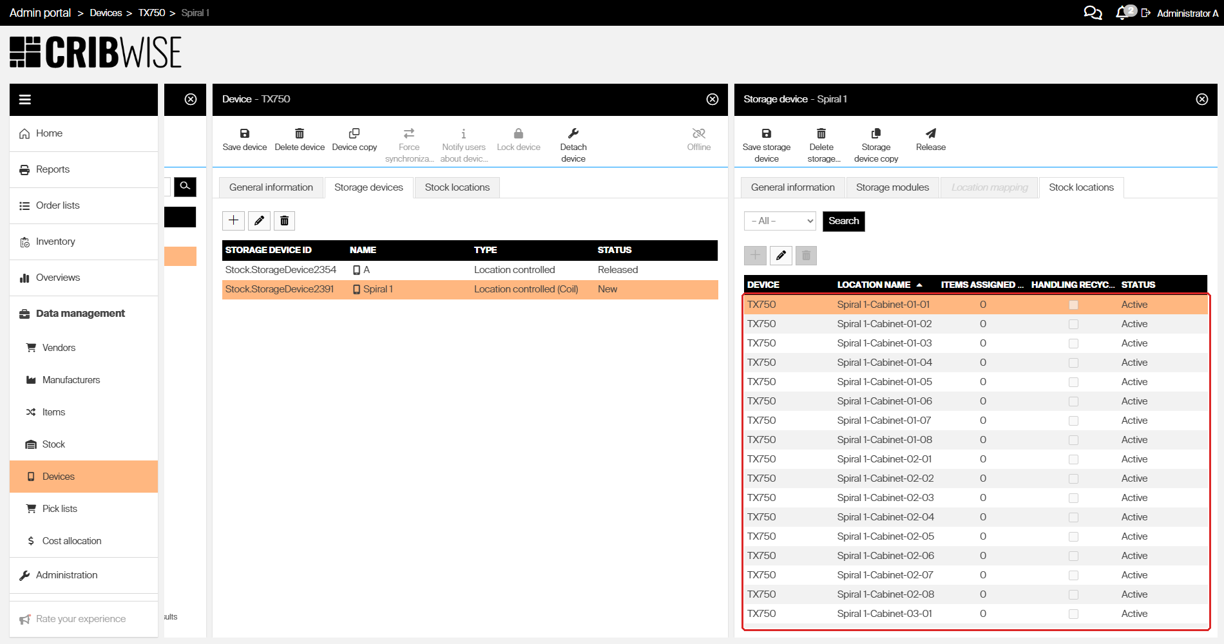1224x644 pixels.
Task: Click the Storage device copy icon
Action: [876, 133]
